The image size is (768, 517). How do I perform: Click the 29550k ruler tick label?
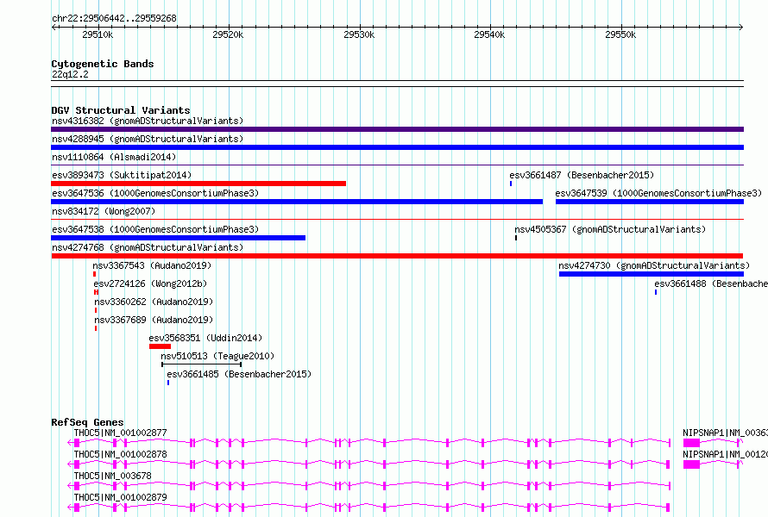point(620,34)
